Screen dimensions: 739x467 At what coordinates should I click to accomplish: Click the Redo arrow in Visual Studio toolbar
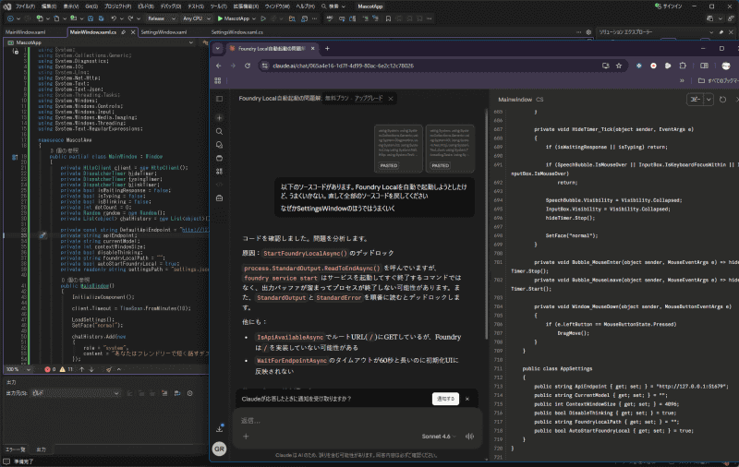130,18
